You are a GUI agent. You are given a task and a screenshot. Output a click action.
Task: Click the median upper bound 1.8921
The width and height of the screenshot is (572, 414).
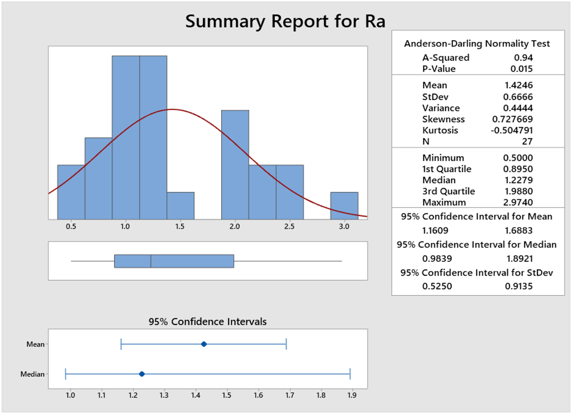520,259
